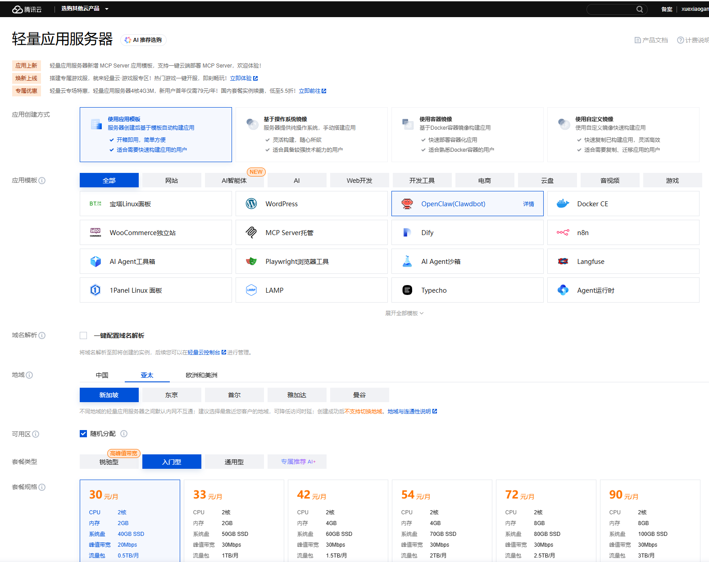Image resolution: width=709 pixels, height=562 pixels.
Task: Select the 锐驰型 package type
Action: click(109, 462)
